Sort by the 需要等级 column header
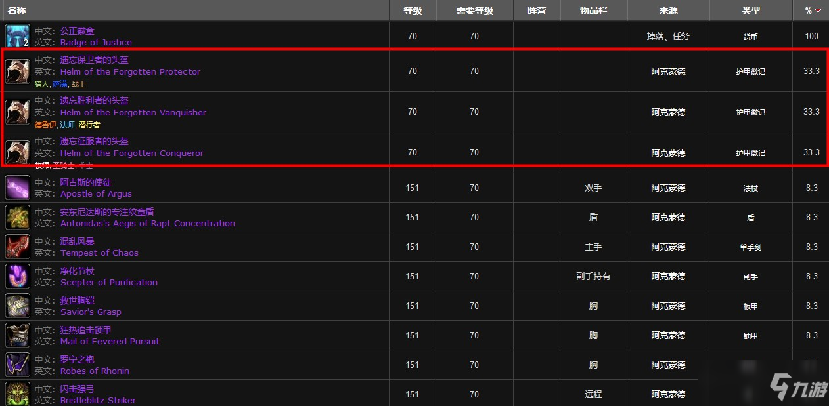This screenshot has height=406, width=829. pos(474,10)
